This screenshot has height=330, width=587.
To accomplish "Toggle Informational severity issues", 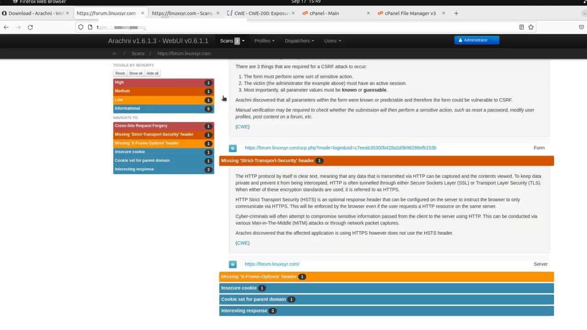I will coord(164,109).
